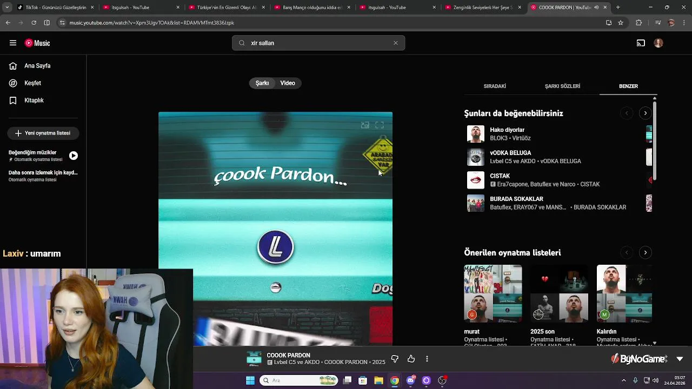The height and width of the screenshot is (389, 692).
Task: Next arrow for Şunları da beğenebilirsiniz
Action: pos(646,113)
